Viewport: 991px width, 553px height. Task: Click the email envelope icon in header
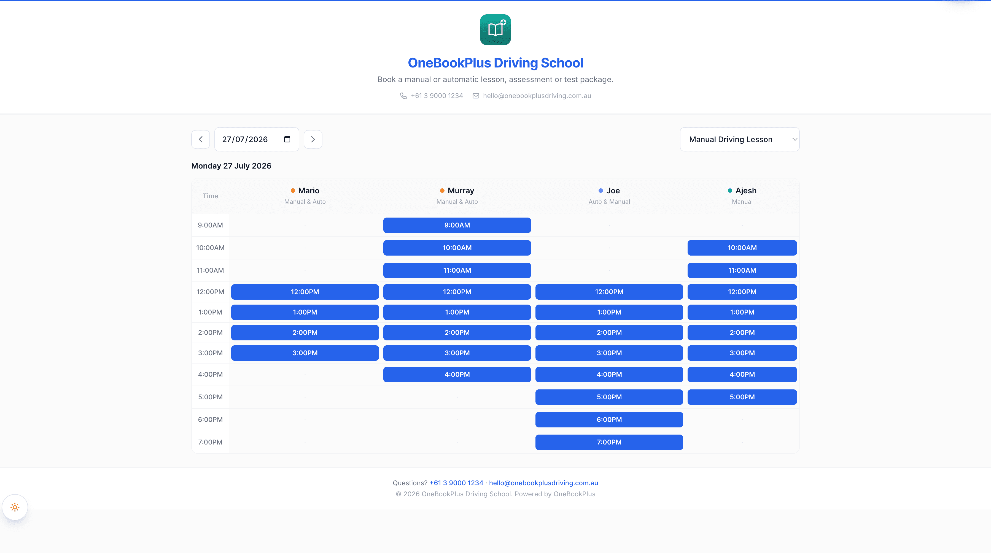pos(476,96)
